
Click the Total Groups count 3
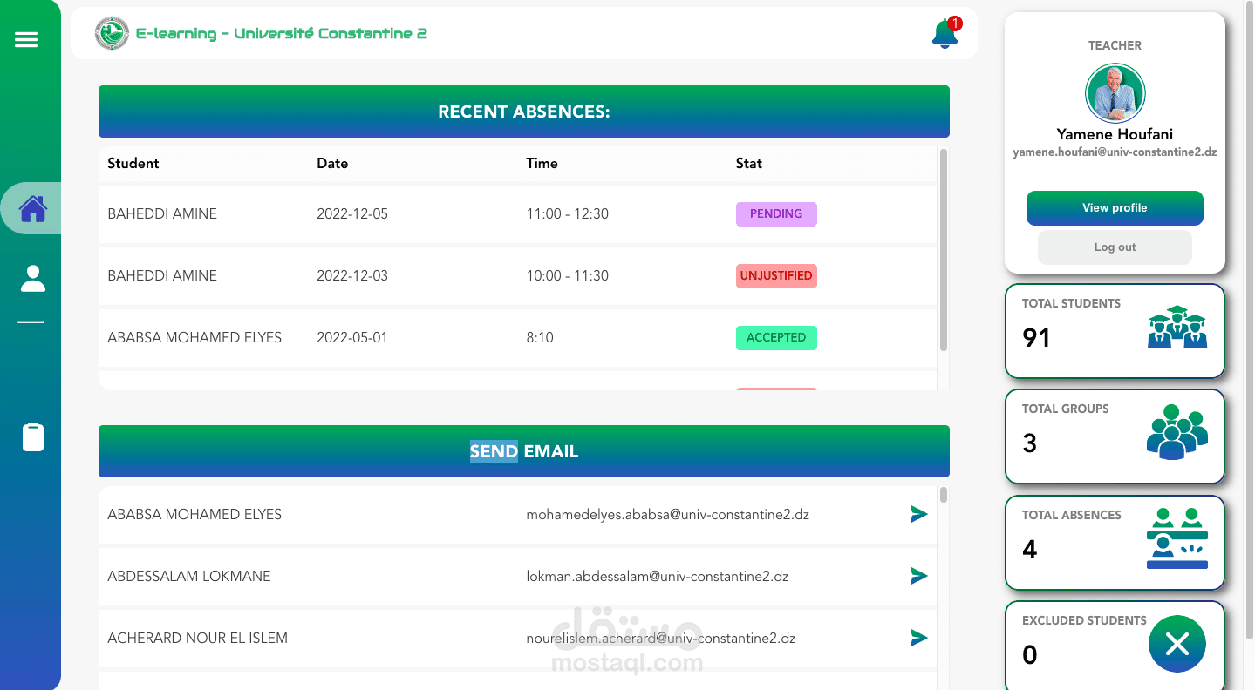pyautogui.click(x=1029, y=443)
